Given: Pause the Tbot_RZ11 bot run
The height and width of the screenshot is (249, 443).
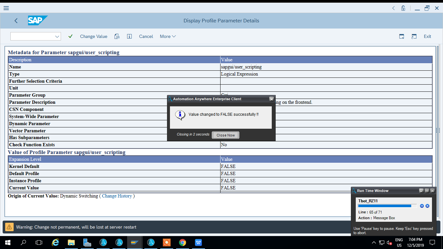Looking at the screenshot, I should point(422,206).
